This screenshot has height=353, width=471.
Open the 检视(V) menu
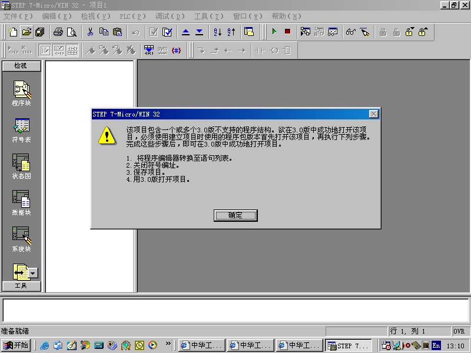click(95, 16)
